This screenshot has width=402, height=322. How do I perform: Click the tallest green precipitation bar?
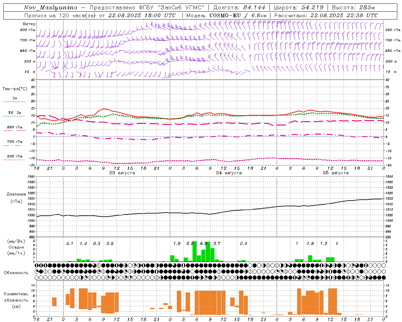click(194, 251)
